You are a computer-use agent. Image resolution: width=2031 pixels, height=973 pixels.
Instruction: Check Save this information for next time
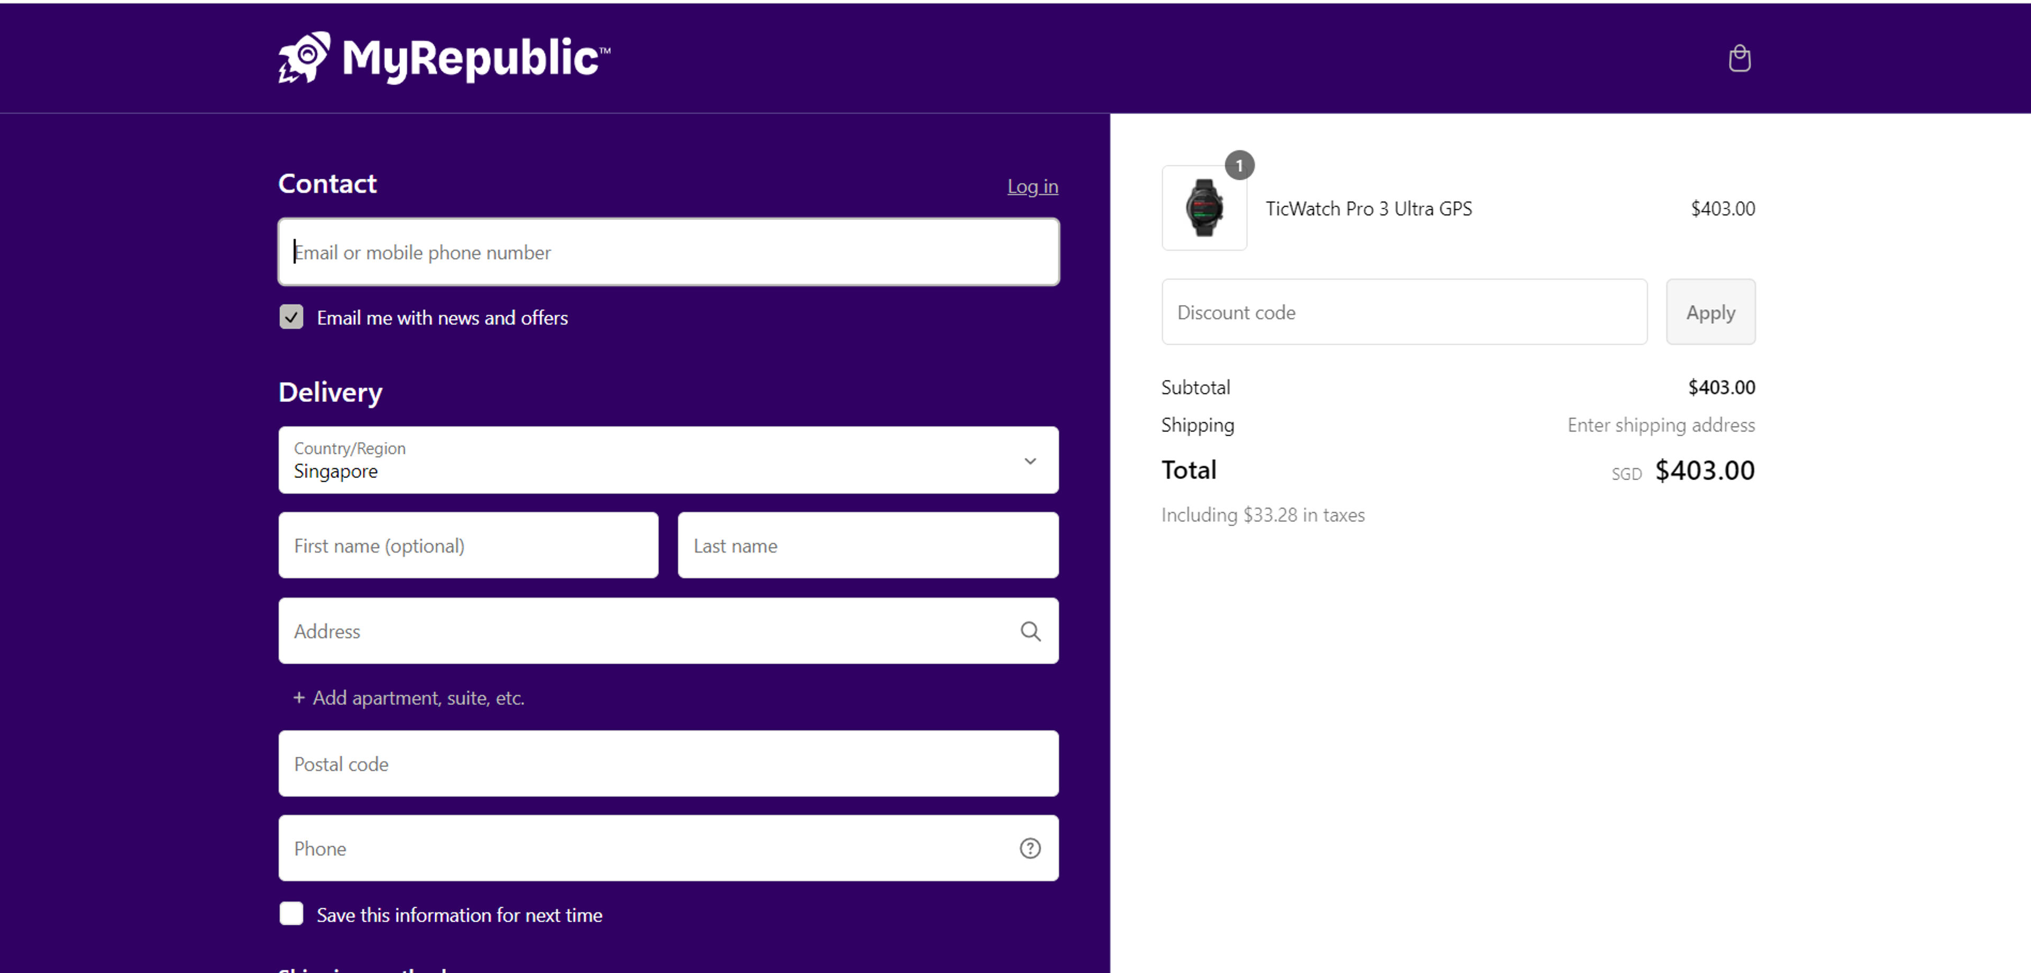tap(291, 914)
